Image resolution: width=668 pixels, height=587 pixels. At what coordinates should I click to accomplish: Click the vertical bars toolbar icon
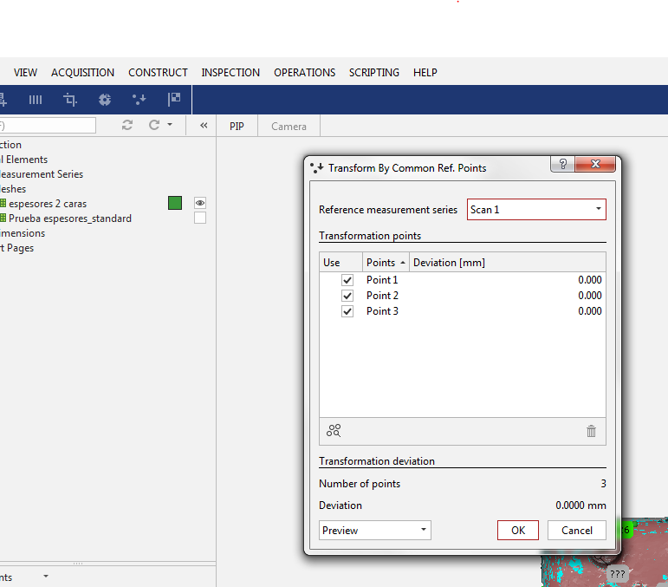click(36, 100)
